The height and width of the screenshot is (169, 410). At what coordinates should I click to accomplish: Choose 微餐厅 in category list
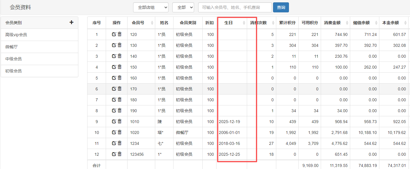12,47
